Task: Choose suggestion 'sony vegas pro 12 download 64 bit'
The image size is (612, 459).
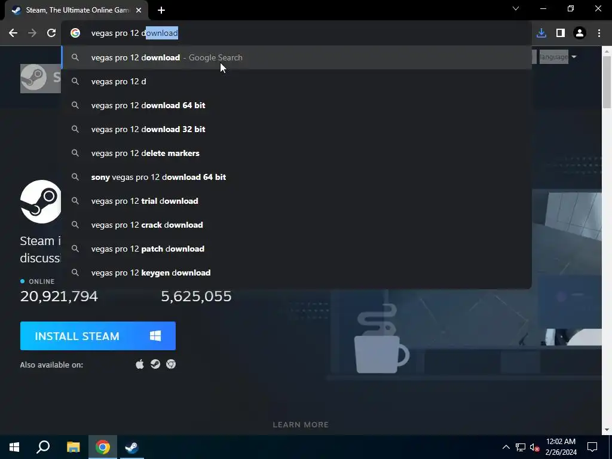Action: [x=296, y=177]
